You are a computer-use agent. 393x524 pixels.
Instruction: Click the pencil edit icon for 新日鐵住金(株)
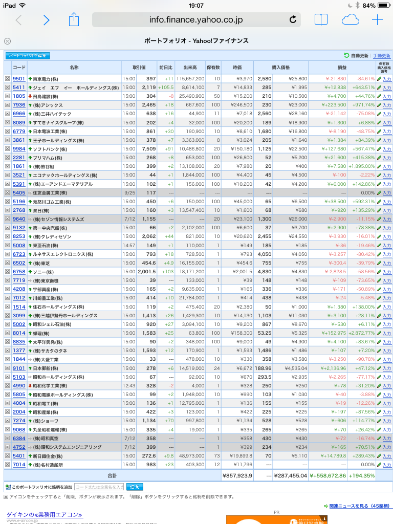point(379,456)
